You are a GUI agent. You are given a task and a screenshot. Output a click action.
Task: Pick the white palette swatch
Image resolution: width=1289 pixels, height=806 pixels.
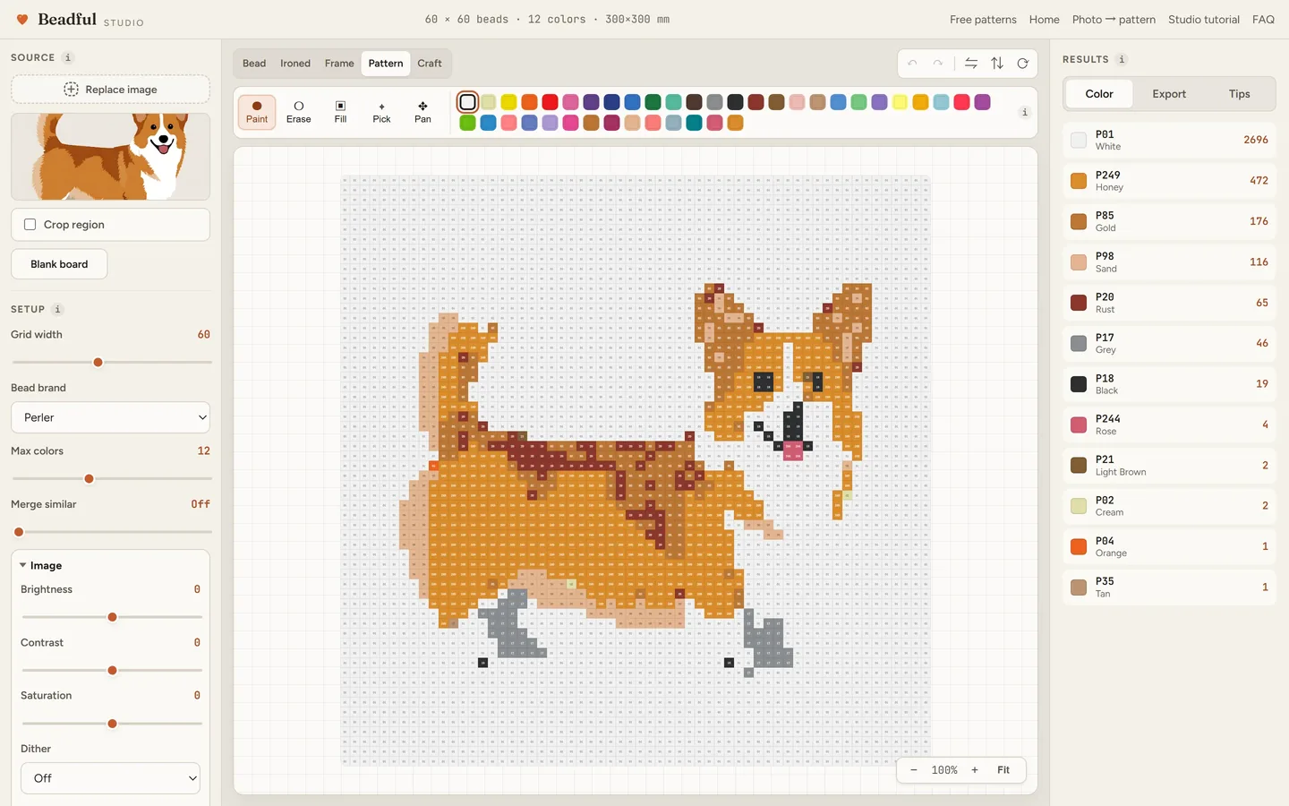pos(467,102)
